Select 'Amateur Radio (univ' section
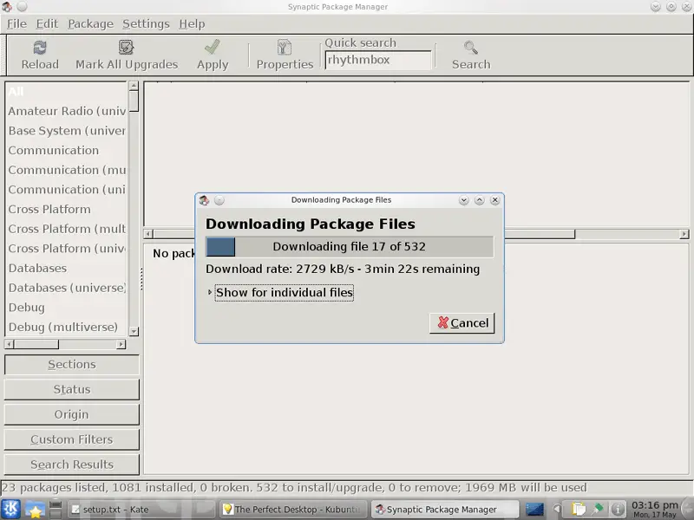 tap(67, 111)
